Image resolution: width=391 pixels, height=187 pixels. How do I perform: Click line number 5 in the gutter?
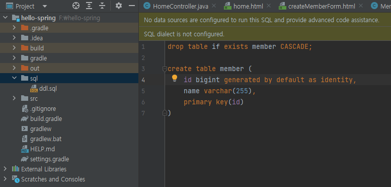(x=143, y=91)
